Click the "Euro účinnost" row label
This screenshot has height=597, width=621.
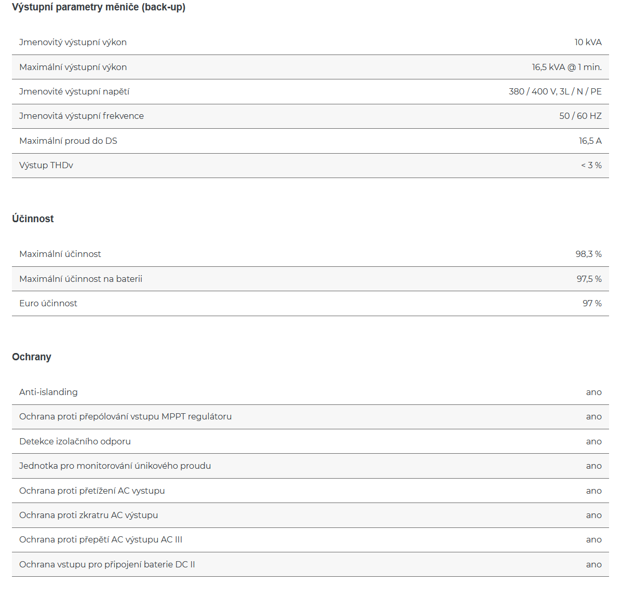[48, 304]
